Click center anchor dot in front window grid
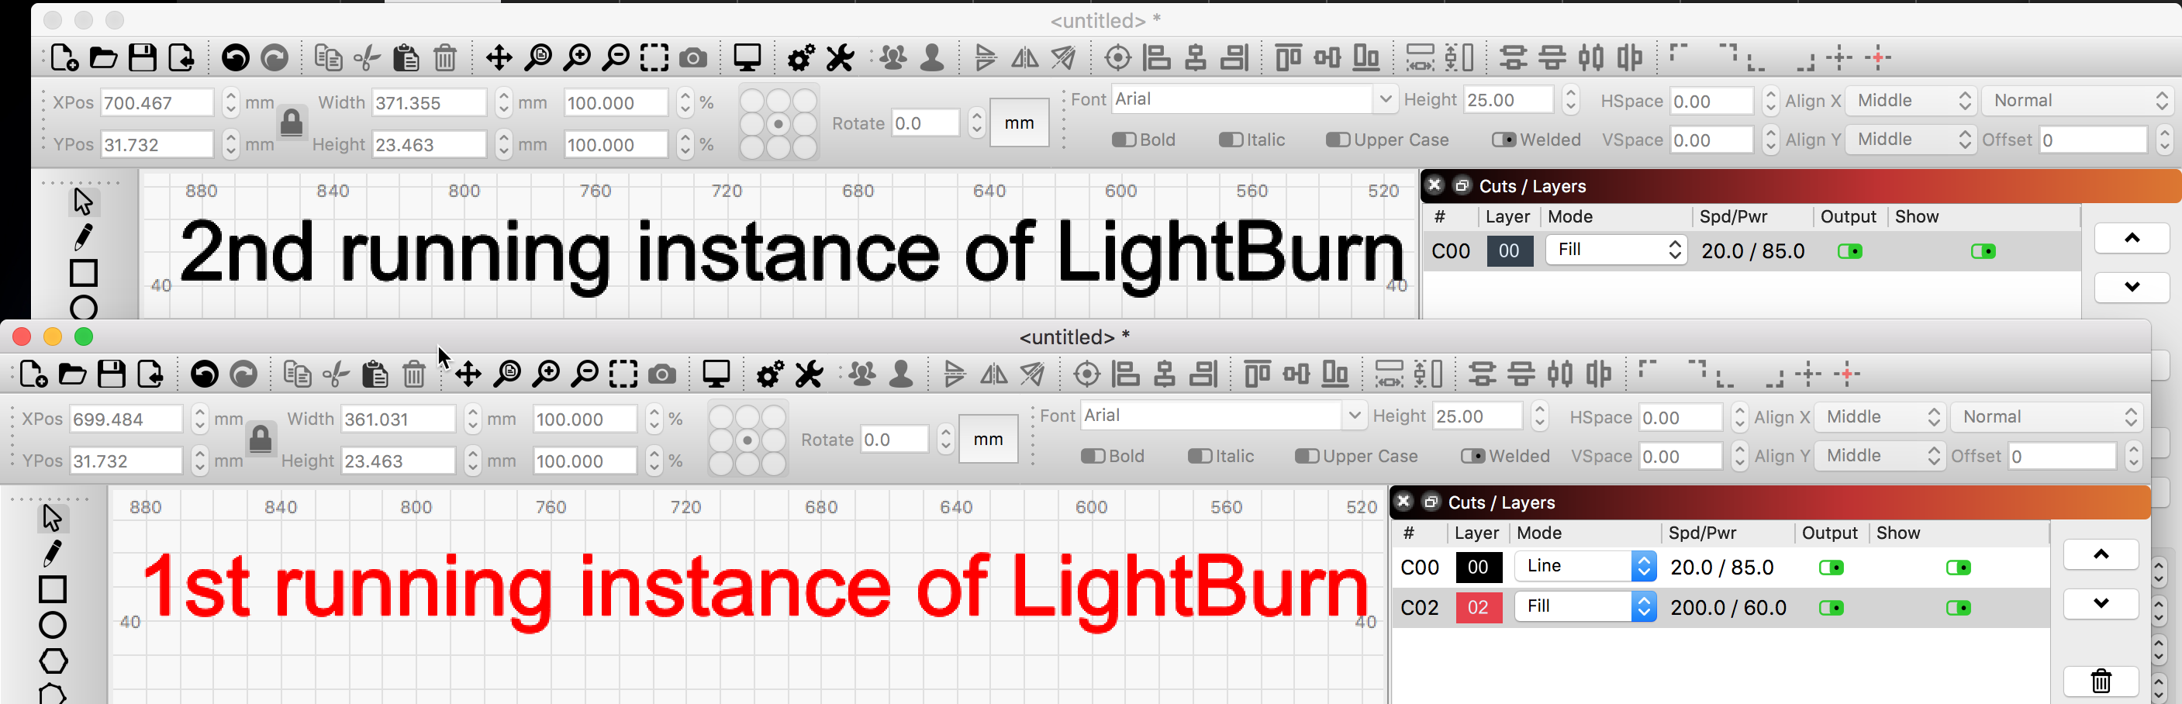Image resolution: width=2182 pixels, height=704 pixels. pyautogui.click(x=747, y=440)
